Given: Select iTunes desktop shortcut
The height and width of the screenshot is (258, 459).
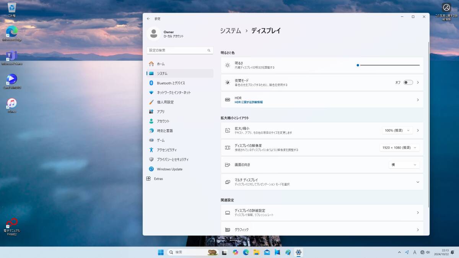Looking at the screenshot, I should (x=12, y=105).
